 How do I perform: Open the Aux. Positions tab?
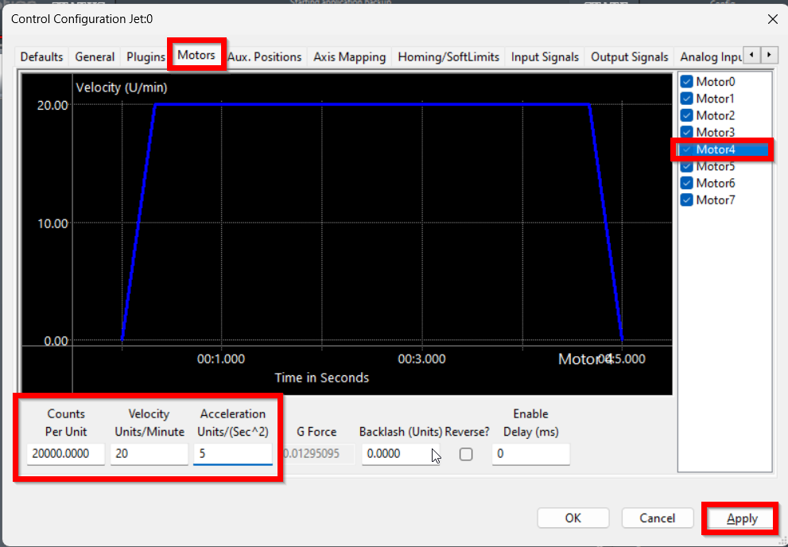coord(265,57)
